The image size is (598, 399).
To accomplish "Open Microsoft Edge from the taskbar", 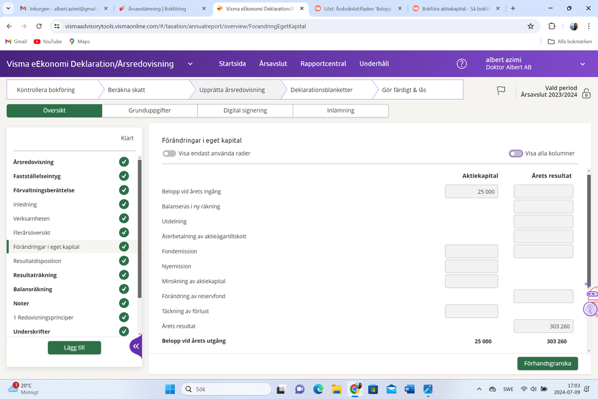I will click(318, 389).
